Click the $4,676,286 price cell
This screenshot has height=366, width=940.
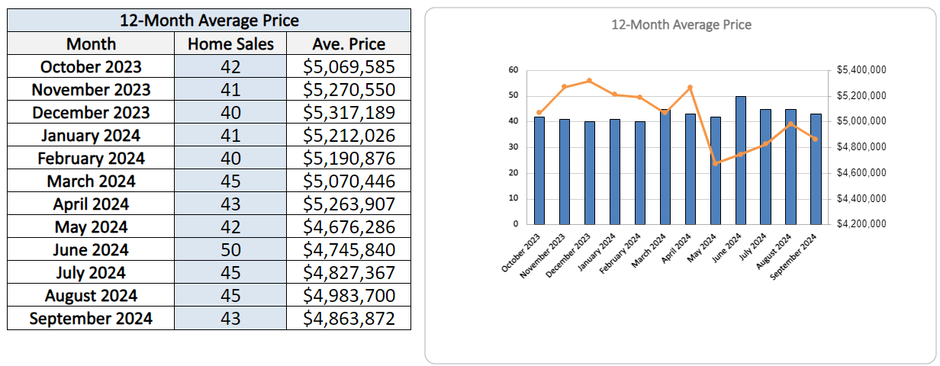[349, 226]
